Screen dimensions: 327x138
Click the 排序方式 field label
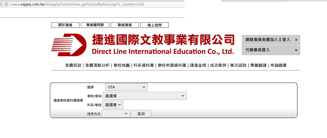click(x=94, y=114)
